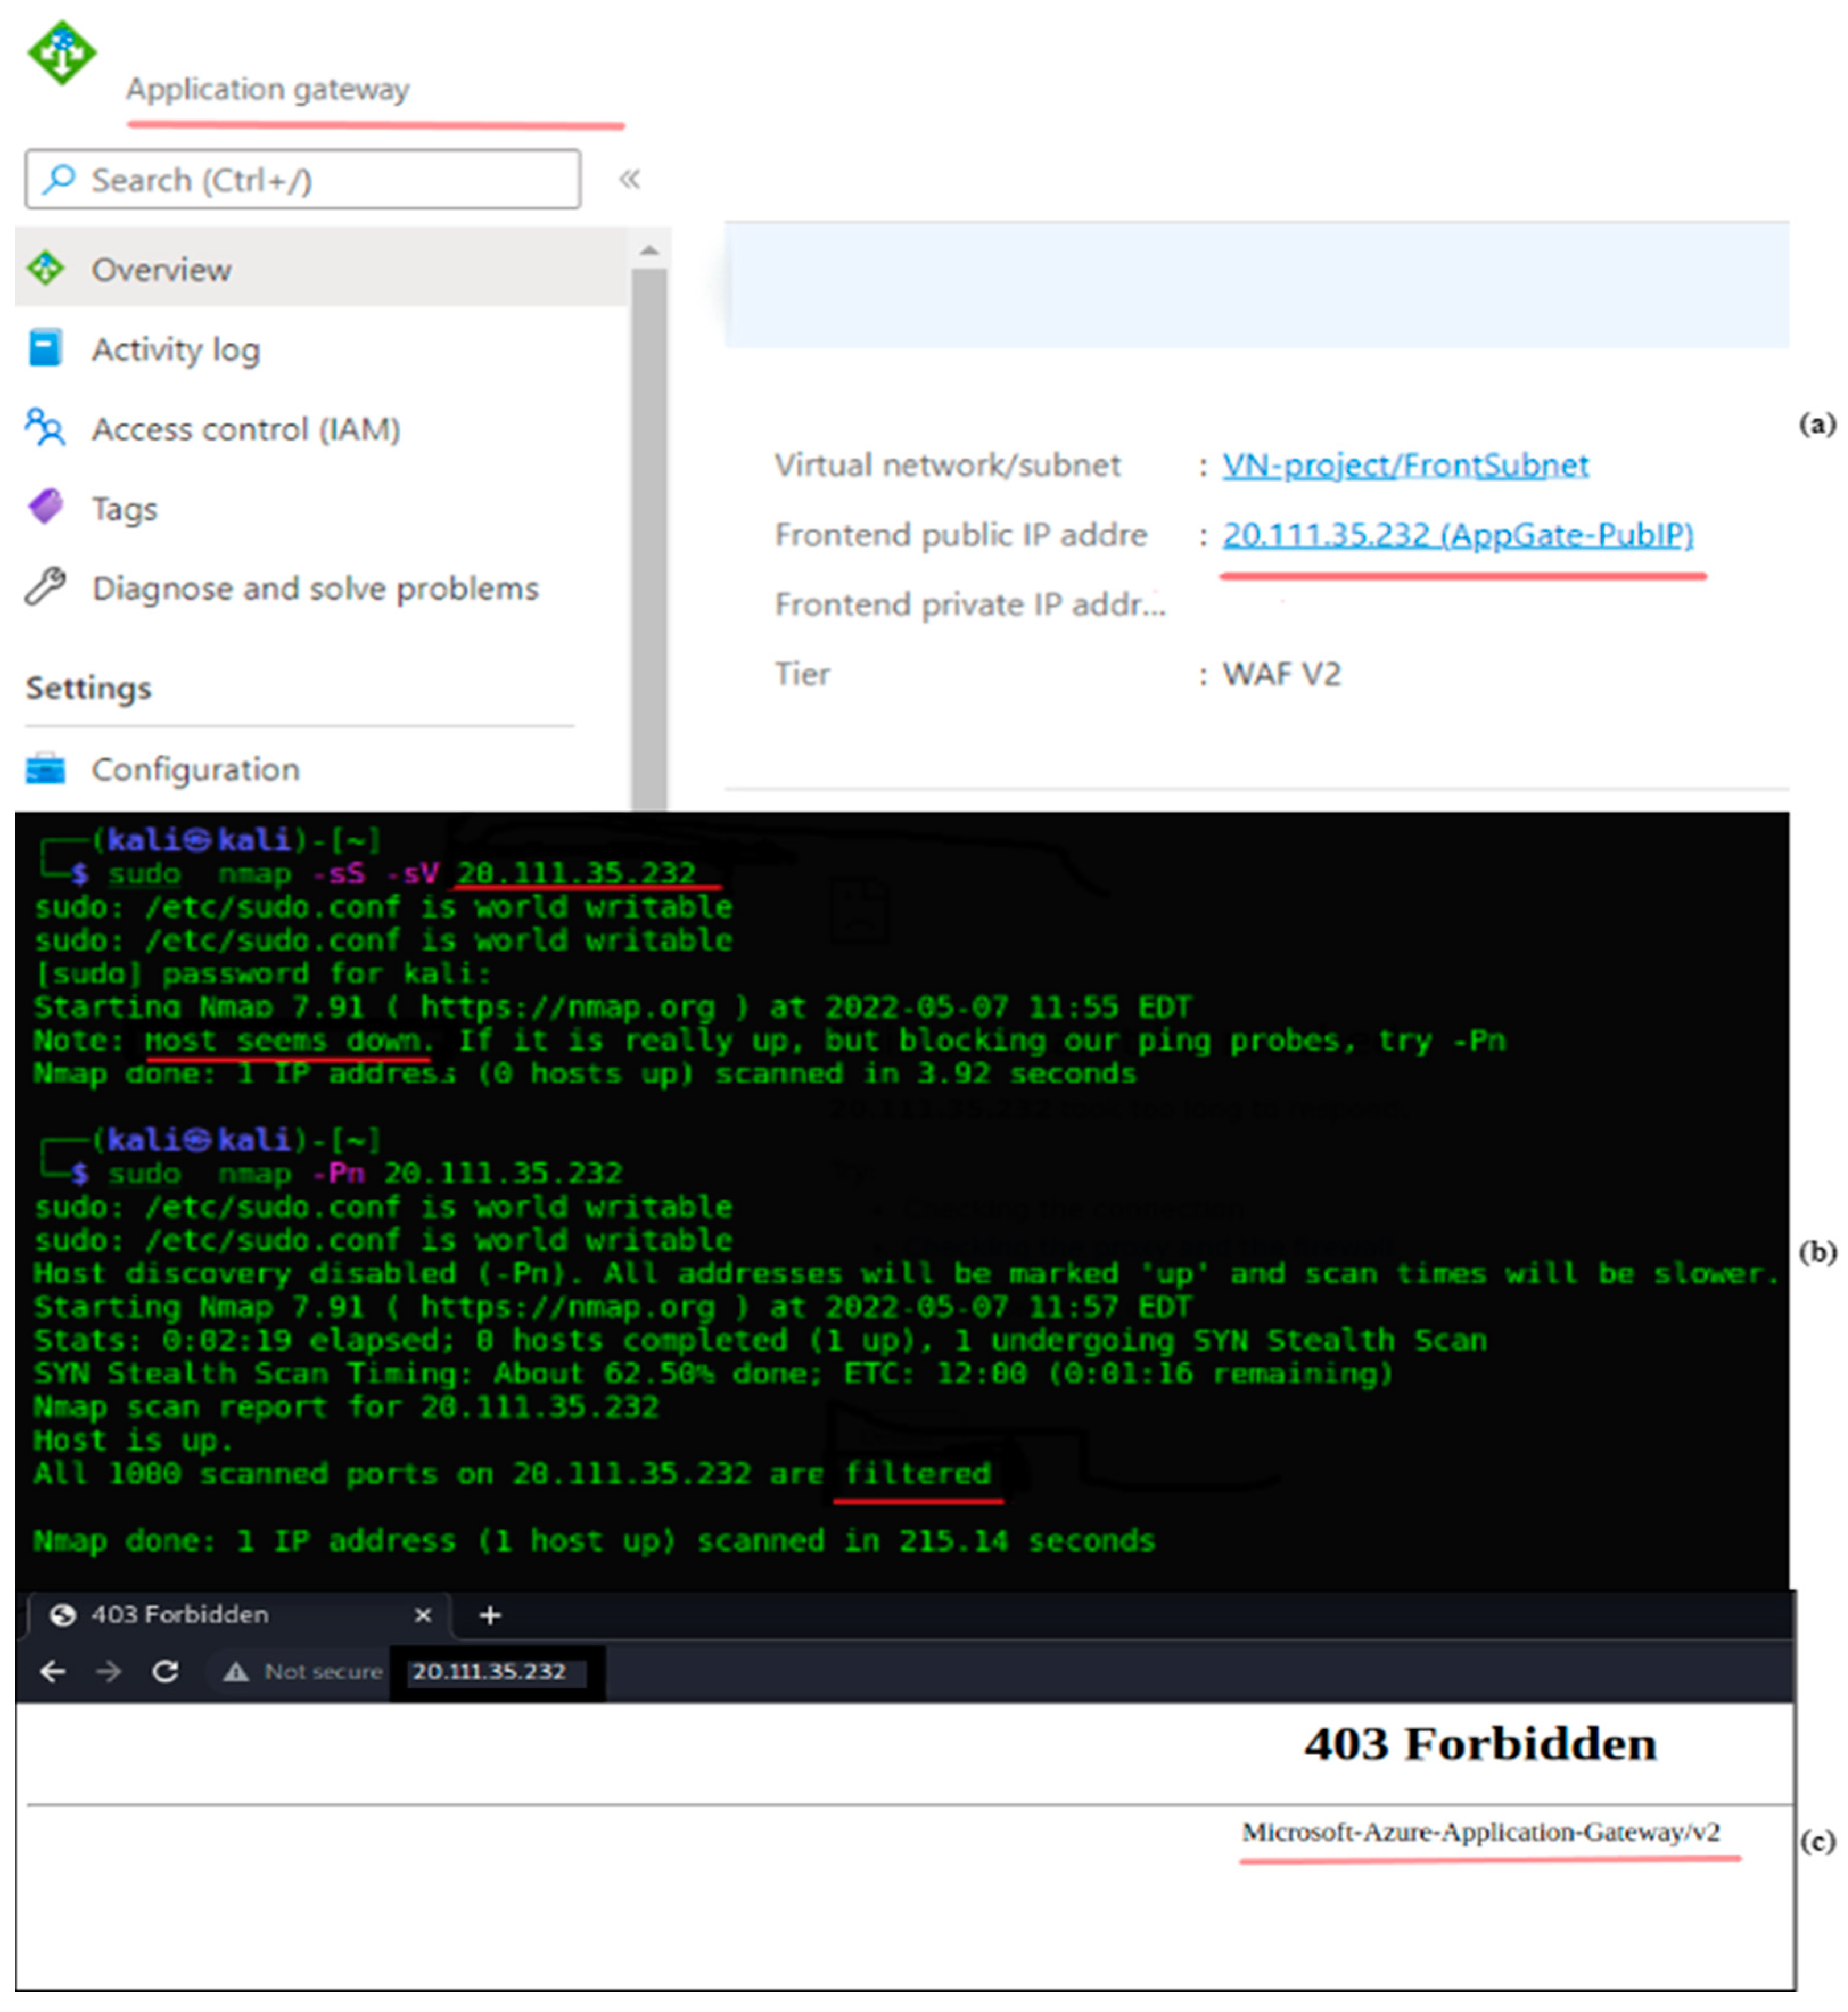Click the 403 Forbidden page heading
The width and height of the screenshot is (1848, 2012).
tap(1480, 1744)
